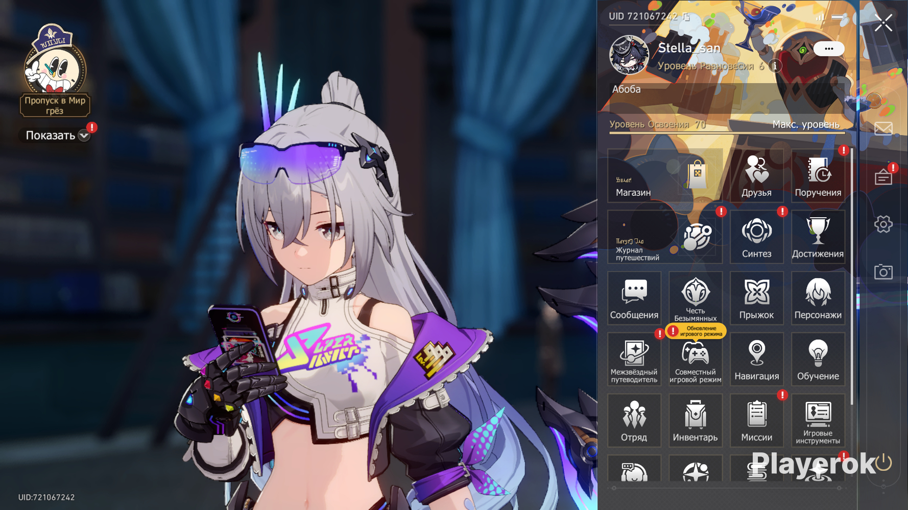This screenshot has width=908, height=510.
Task: Show Equilibrium Level info icon
Action: coord(775,66)
